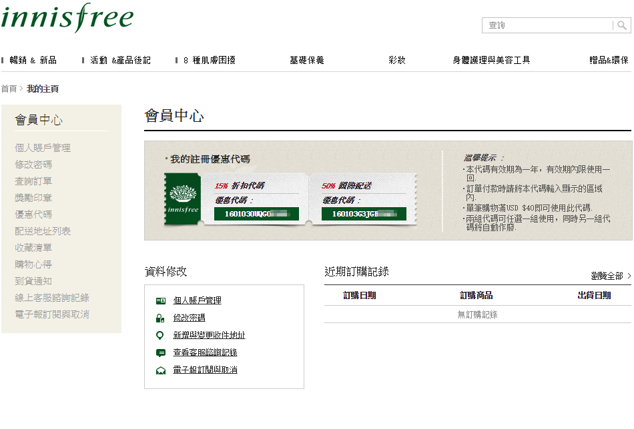634x429 pixels.
Task: Go to 首頁 in the breadcrumb
Action: point(9,89)
